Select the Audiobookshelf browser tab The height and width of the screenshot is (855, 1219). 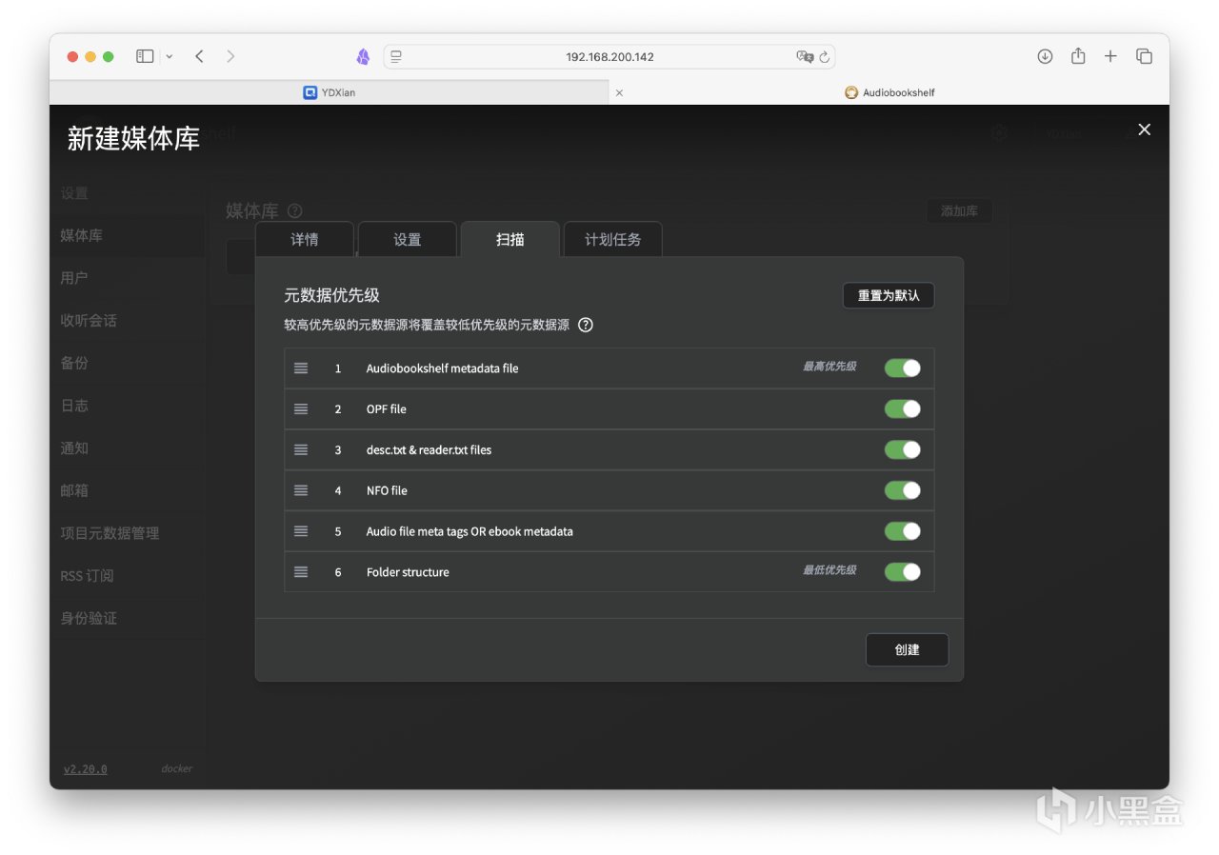tap(889, 92)
